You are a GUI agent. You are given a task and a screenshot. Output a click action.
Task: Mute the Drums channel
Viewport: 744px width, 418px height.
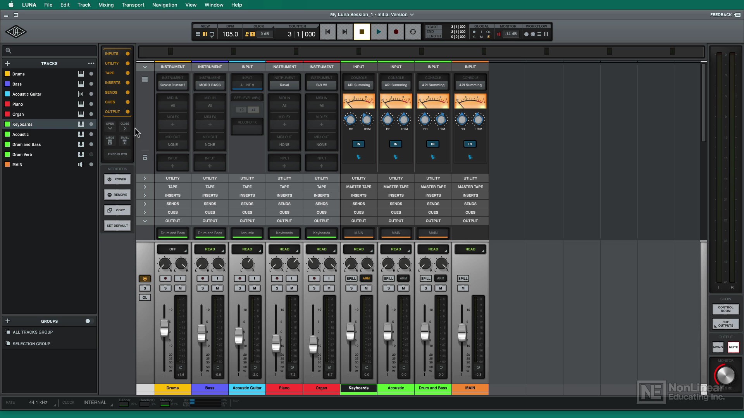coord(180,288)
